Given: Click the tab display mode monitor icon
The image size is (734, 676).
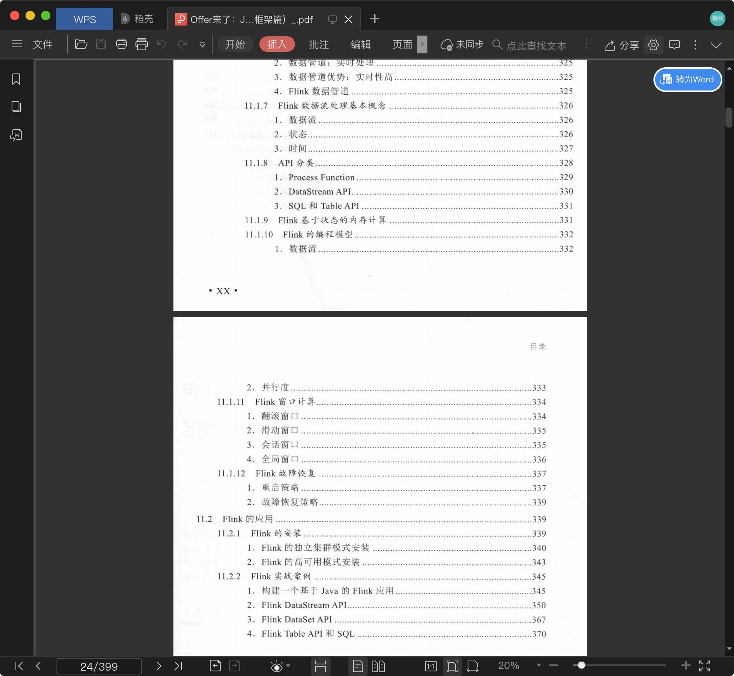Looking at the screenshot, I should (x=332, y=19).
